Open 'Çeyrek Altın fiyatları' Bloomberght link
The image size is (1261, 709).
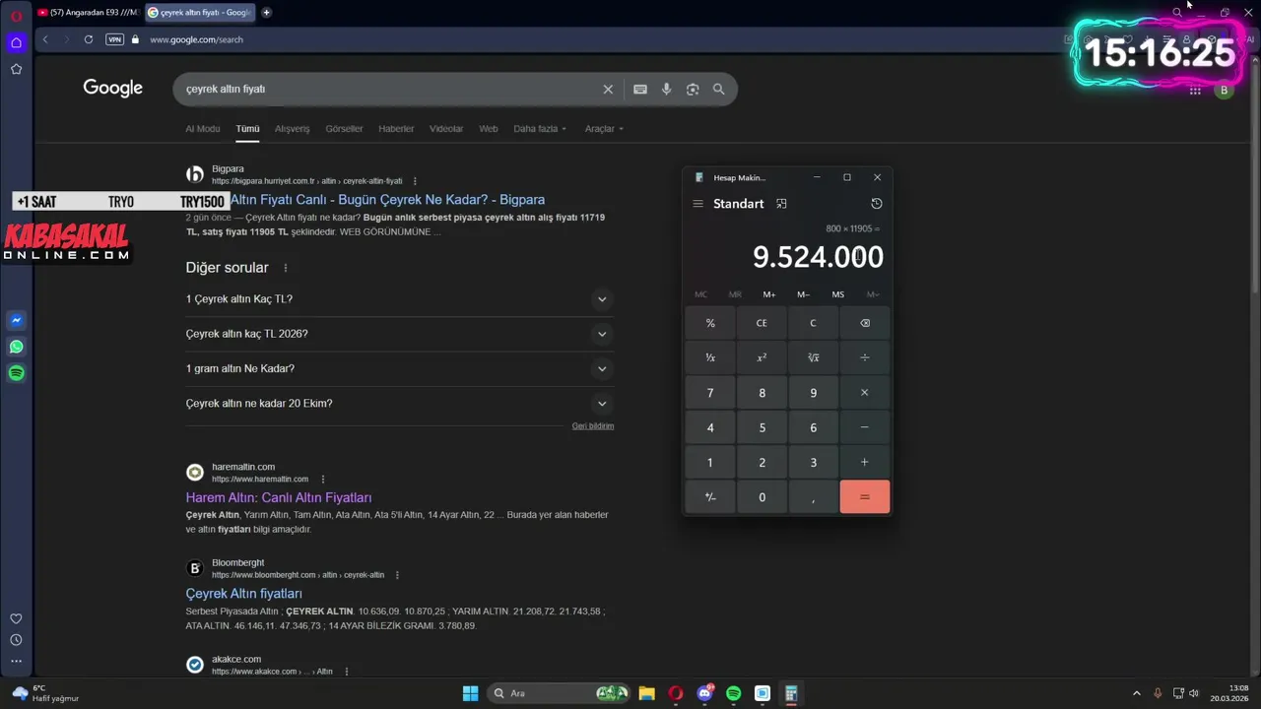click(x=244, y=594)
